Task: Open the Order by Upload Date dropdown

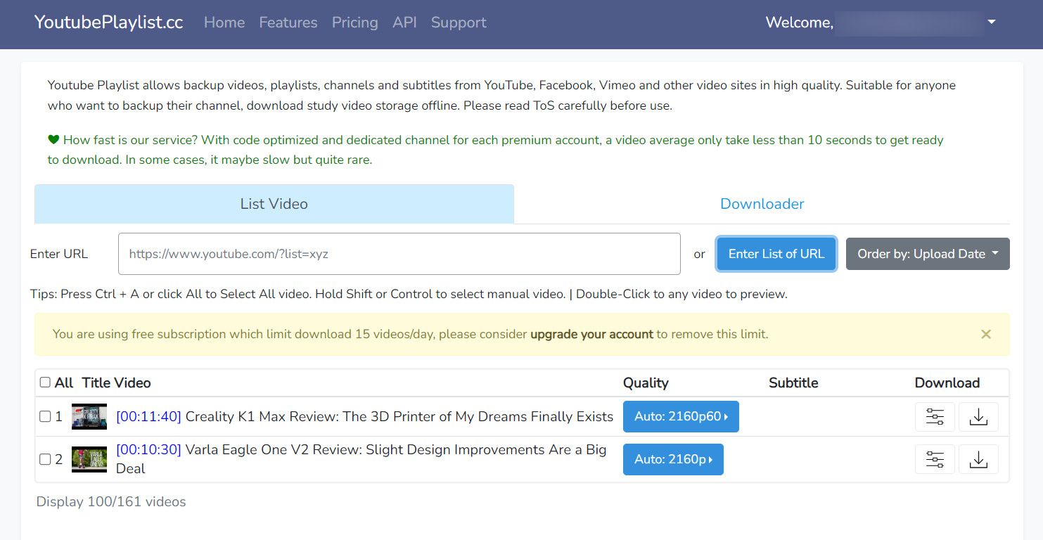Action: [x=927, y=254]
